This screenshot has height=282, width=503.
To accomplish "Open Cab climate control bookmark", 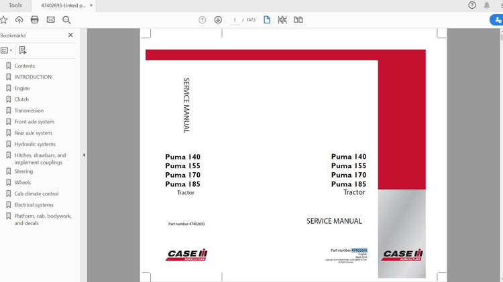I will tap(37, 194).
